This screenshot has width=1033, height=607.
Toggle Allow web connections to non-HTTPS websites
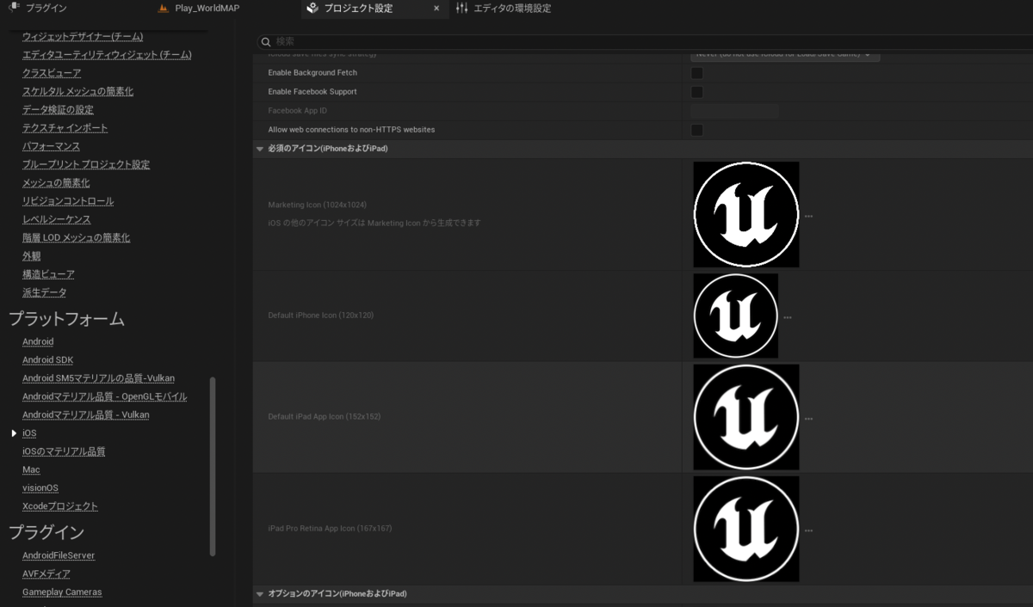(697, 130)
